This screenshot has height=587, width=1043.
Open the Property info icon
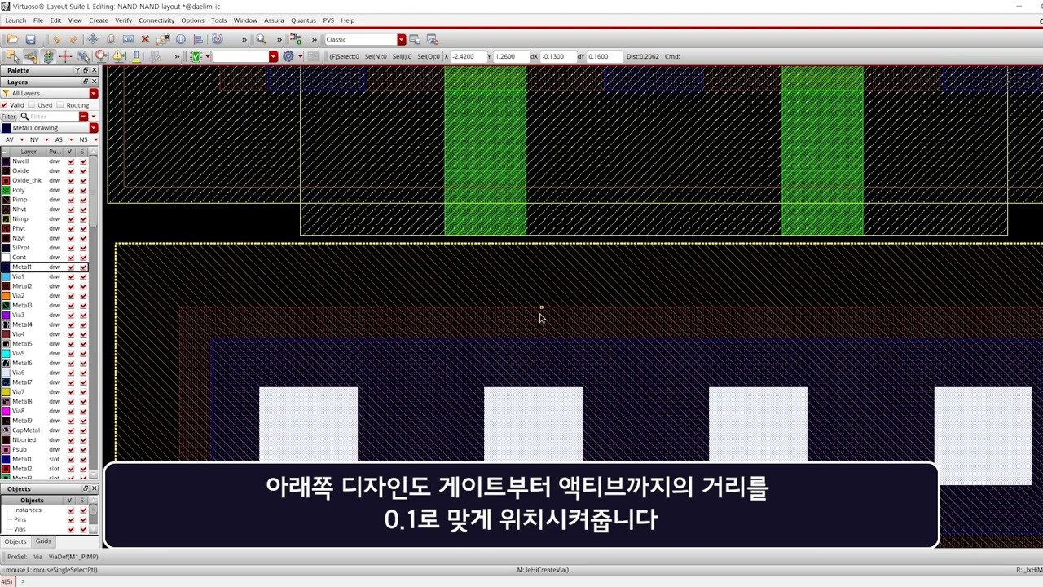tap(181, 39)
